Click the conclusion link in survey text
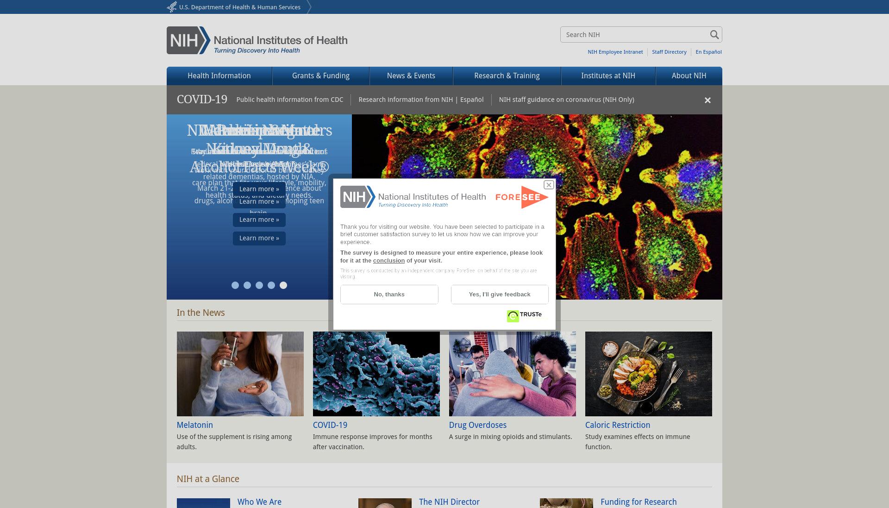Viewport: 889px width, 508px height. (x=389, y=261)
